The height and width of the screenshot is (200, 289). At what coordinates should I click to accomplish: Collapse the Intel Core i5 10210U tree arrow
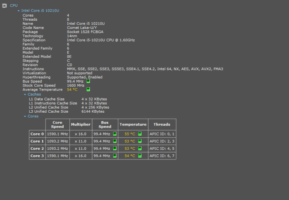click(x=19, y=11)
